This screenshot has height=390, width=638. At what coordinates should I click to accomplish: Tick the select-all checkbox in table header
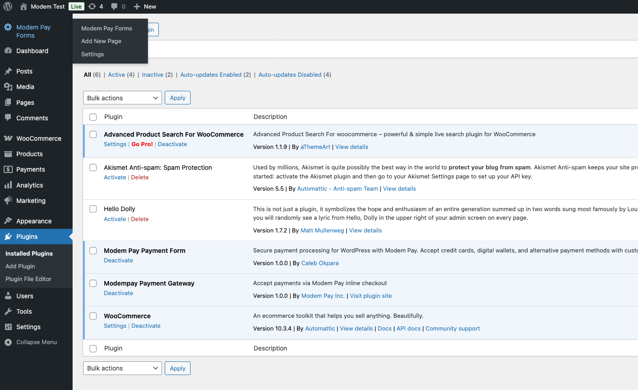point(93,117)
